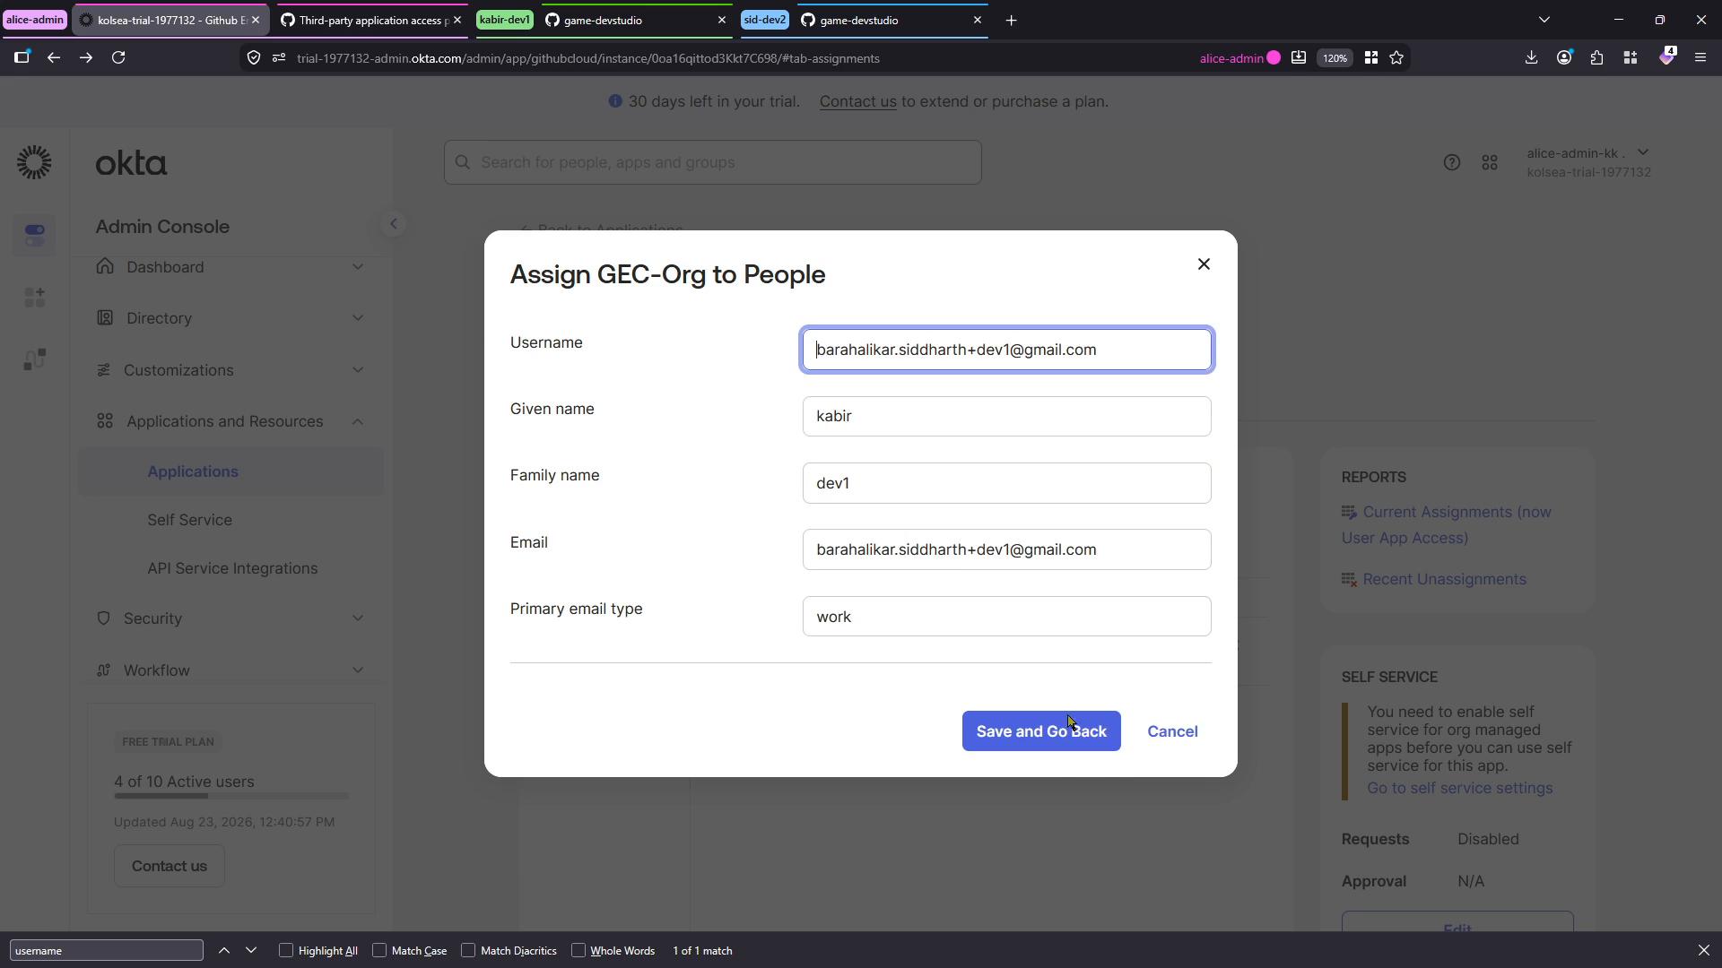Screen dimensions: 1722x968
Task: Open the Firefox hamburger menu
Action: point(1700,57)
